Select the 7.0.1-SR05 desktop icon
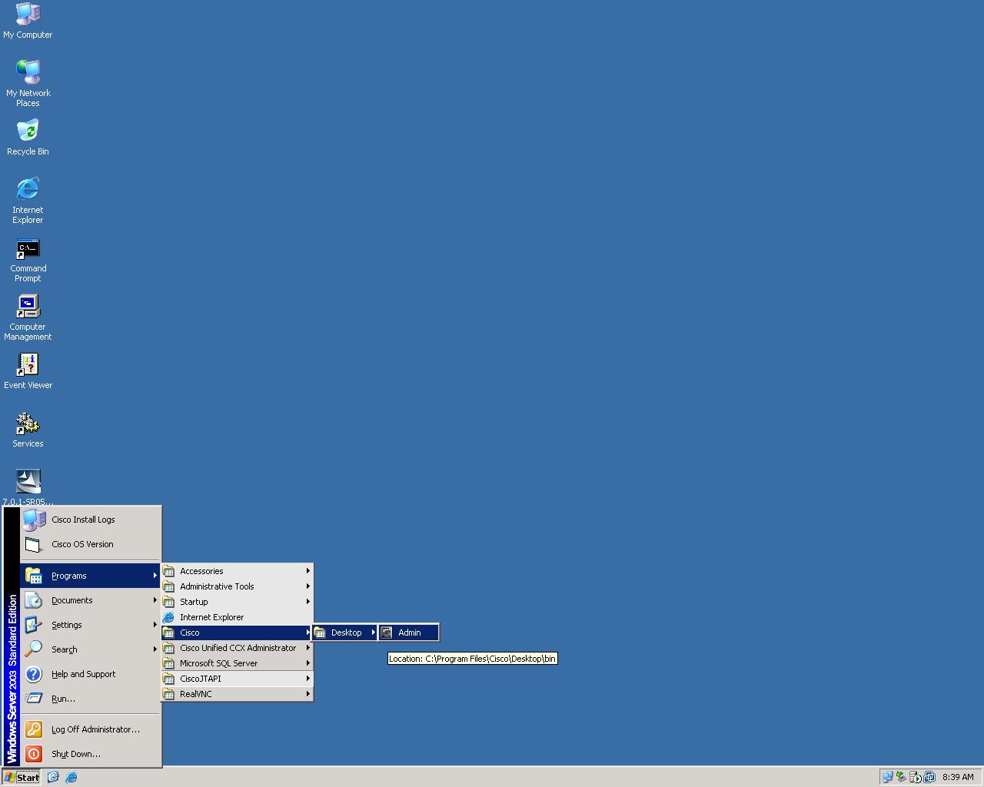 28,487
